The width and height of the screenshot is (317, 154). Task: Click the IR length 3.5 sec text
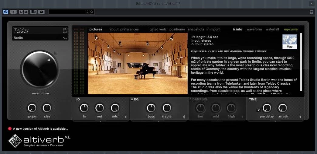[205, 37]
